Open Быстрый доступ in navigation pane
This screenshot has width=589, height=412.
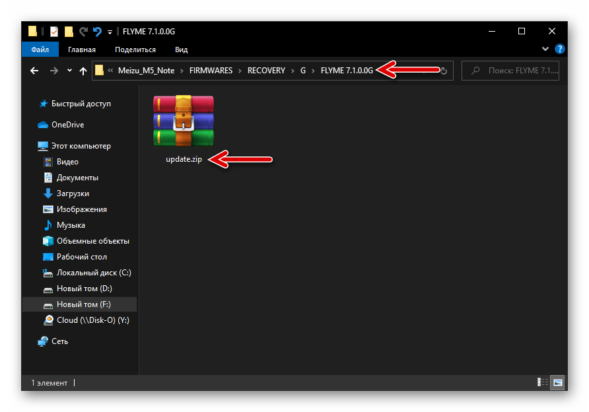pos(81,104)
